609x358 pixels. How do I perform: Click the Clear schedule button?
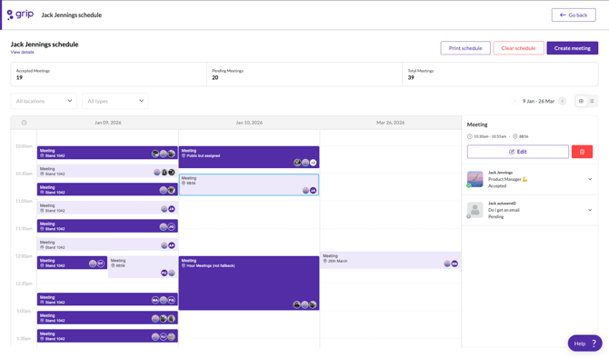[x=518, y=48]
